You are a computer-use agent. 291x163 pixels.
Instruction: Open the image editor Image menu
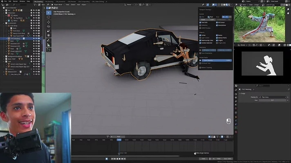coord(257,4)
